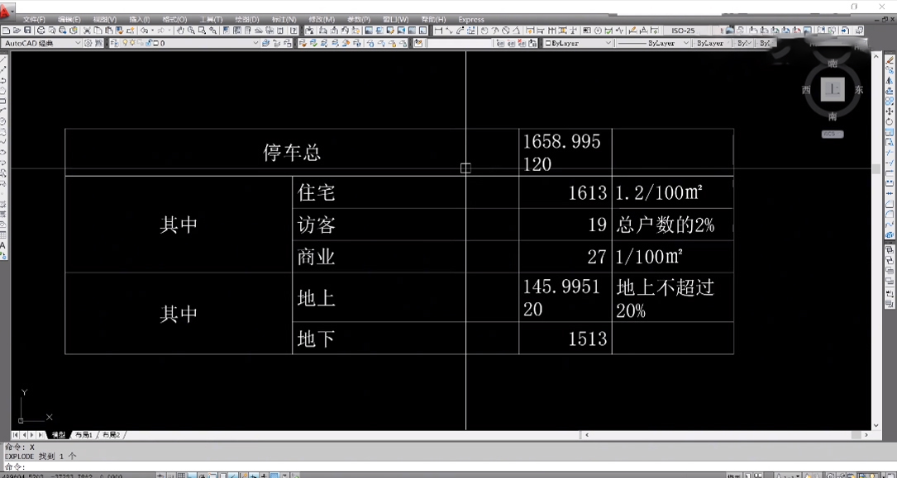Open the Properties palette icon
Image resolution: width=897 pixels, height=478 pixels.
(x=227, y=31)
